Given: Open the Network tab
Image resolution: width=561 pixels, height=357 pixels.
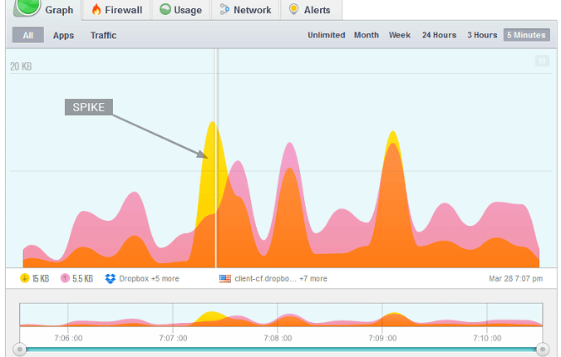Looking at the screenshot, I should 246,10.
